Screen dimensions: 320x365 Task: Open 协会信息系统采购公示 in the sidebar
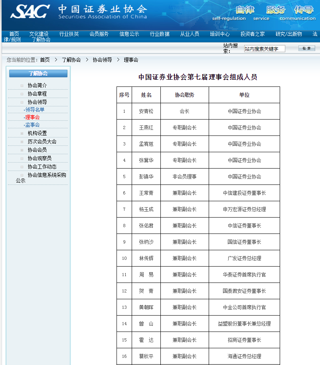coord(41,178)
